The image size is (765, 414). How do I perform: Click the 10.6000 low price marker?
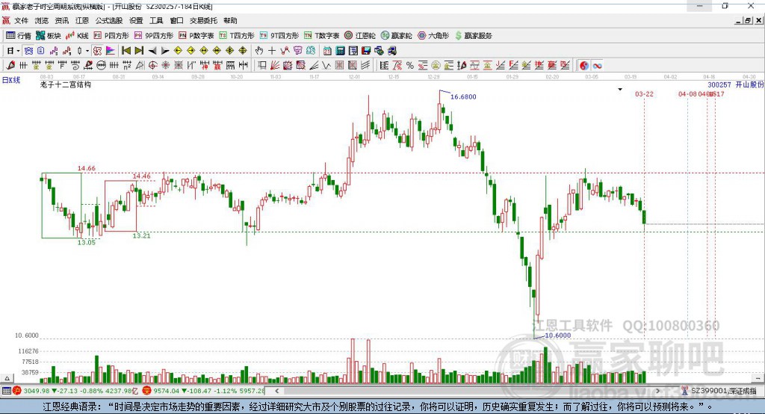(557, 336)
